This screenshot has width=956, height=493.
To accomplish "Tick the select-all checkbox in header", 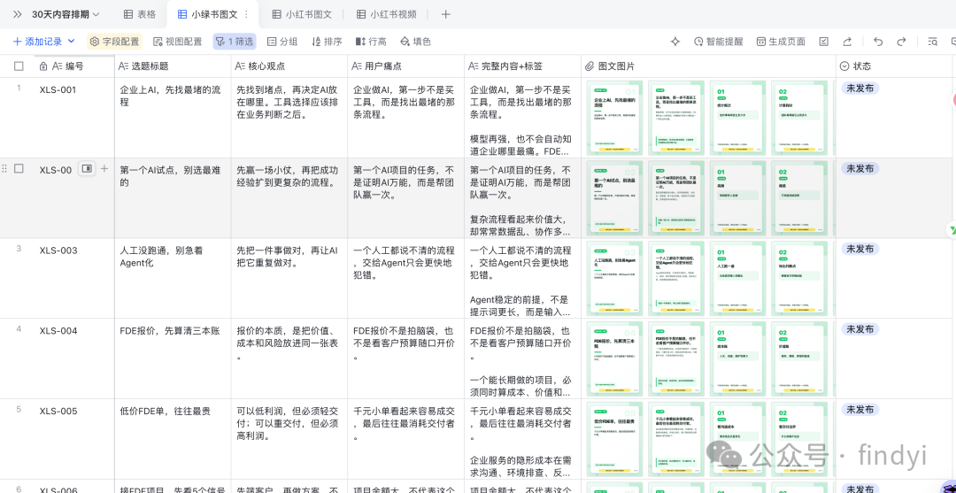I will click(x=19, y=65).
